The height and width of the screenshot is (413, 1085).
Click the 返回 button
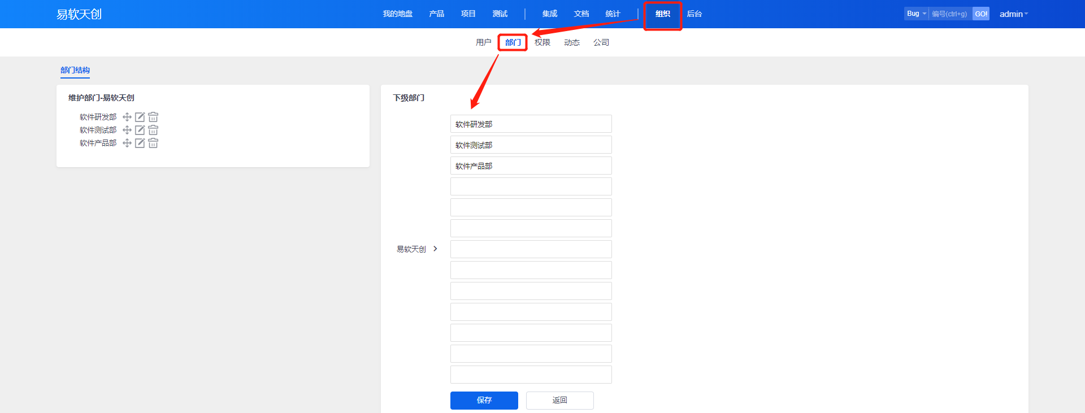tap(559, 400)
